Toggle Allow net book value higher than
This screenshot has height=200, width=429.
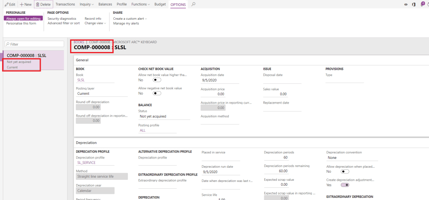point(157,80)
